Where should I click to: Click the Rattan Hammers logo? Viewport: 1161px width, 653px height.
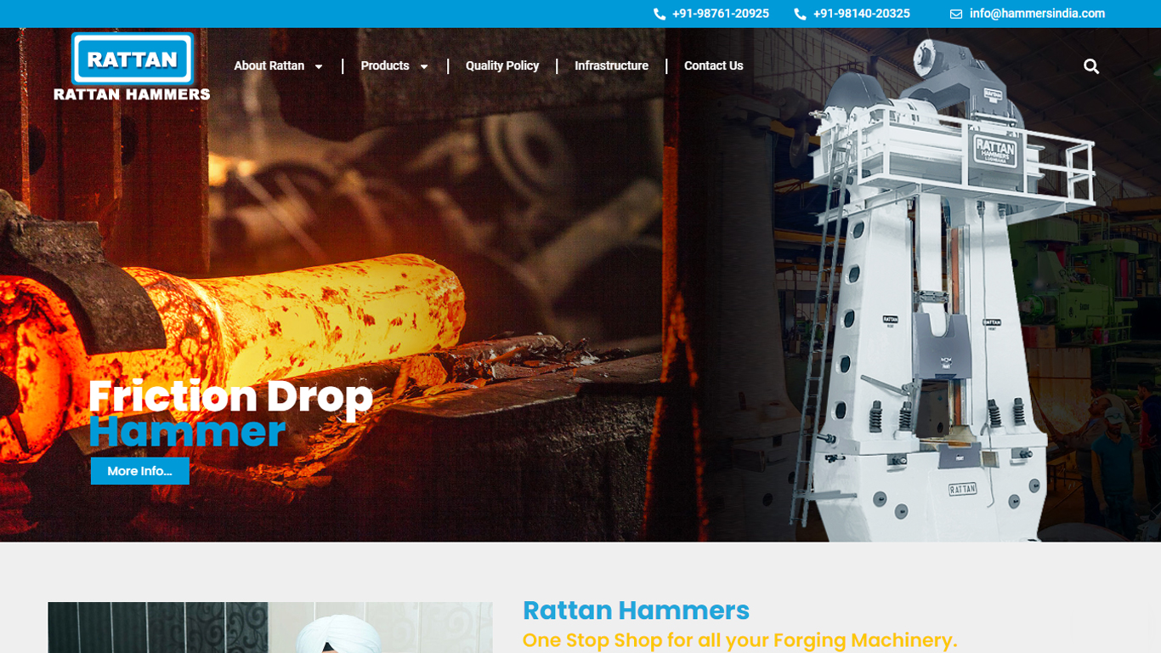(x=132, y=67)
